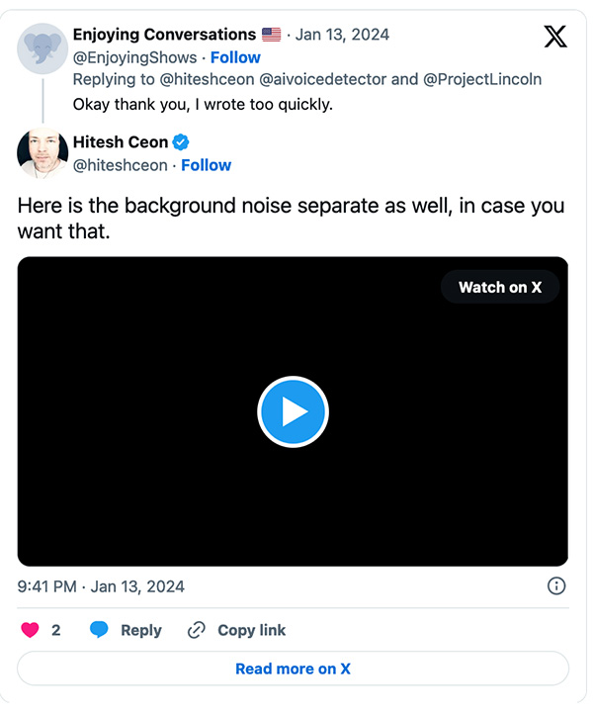The image size is (593, 714).
Task: Click Read more on X button
Action: click(x=293, y=669)
